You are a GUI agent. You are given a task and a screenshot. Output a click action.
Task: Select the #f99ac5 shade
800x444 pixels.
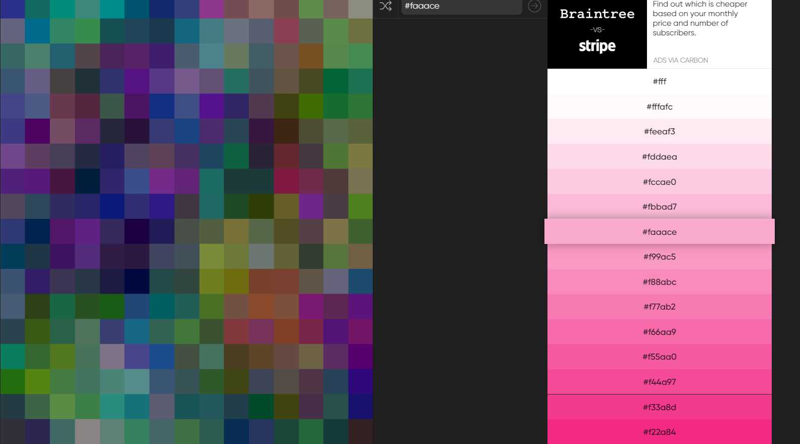660,257
